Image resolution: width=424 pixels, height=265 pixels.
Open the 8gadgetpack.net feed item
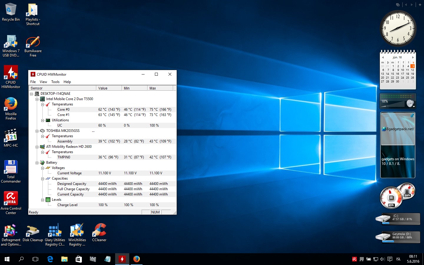coord(398,129)
